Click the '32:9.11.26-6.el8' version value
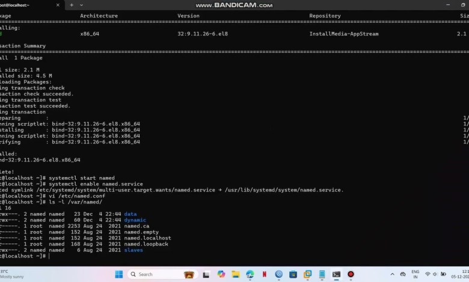The image size is (469, 282). (x=203, y=34)
